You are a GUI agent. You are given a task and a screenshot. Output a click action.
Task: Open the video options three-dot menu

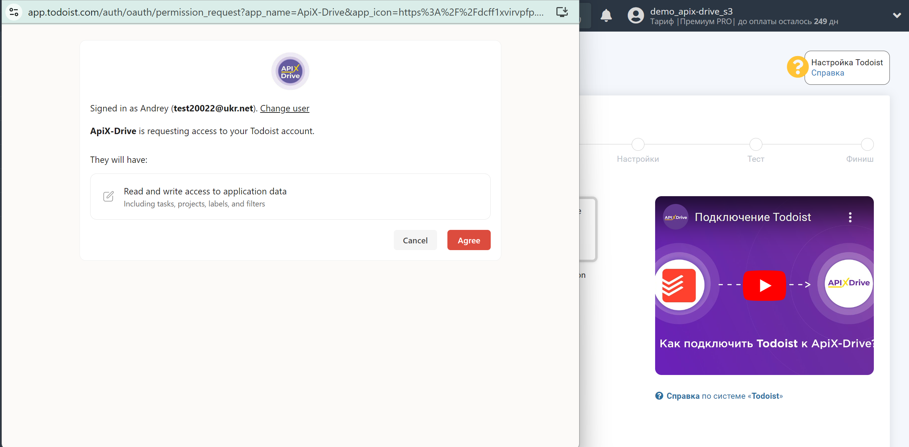pos(850,217)
